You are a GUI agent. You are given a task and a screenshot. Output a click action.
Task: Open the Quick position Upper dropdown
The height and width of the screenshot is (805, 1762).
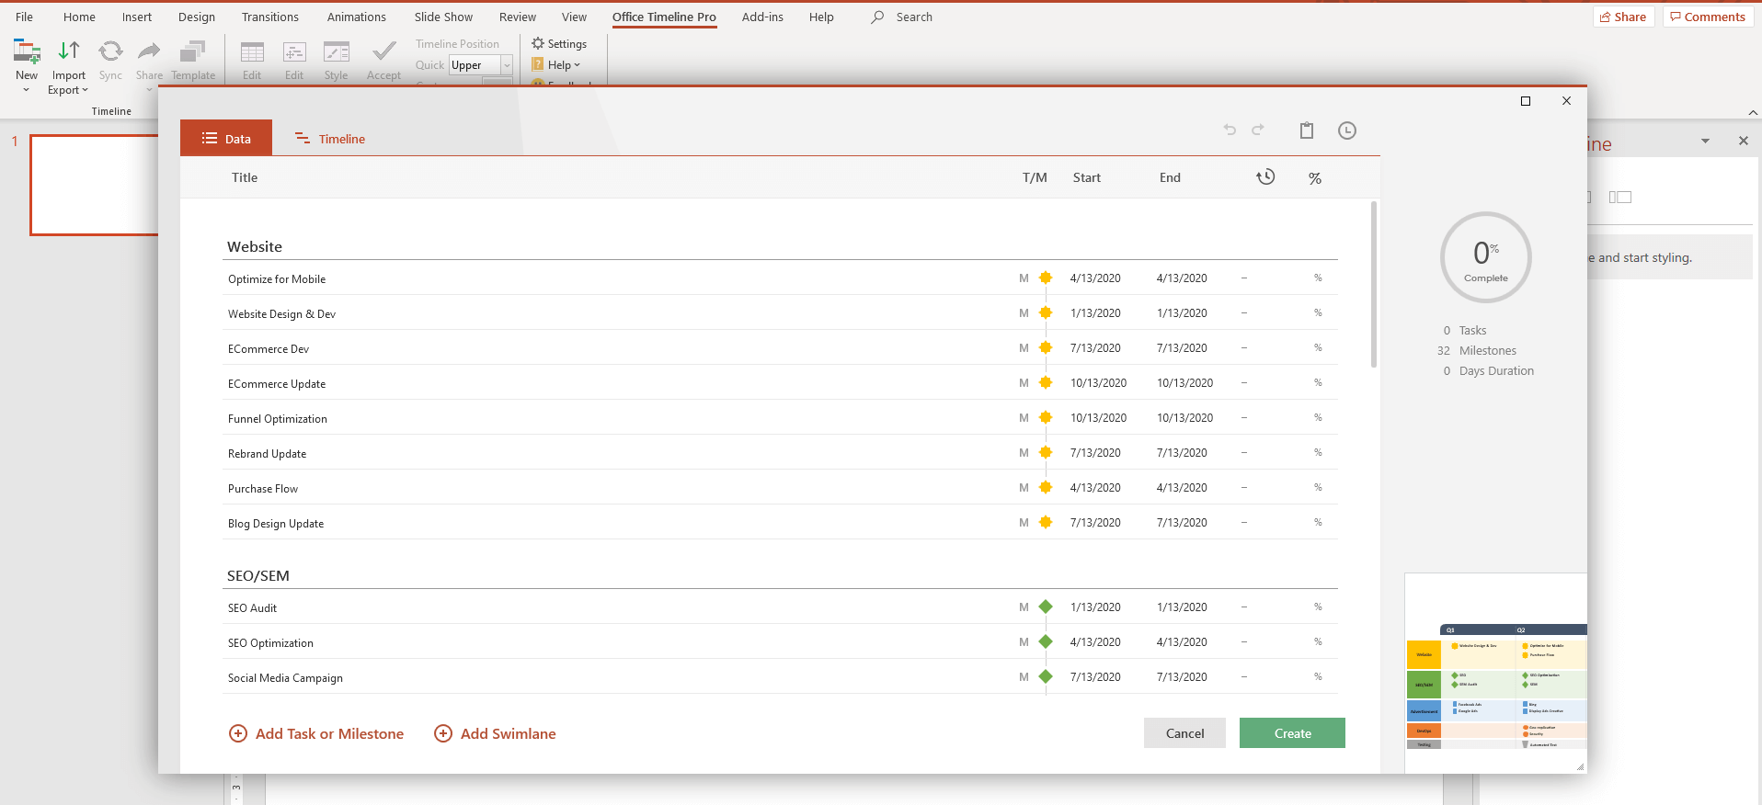(x=506, y=65)
